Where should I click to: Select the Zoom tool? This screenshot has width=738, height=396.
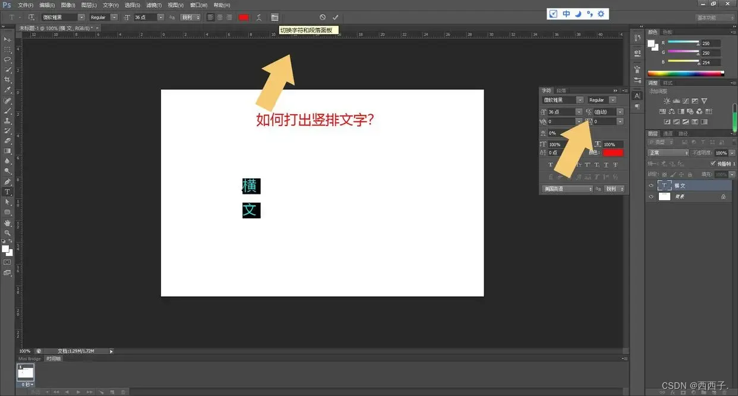tap(8, 233)
